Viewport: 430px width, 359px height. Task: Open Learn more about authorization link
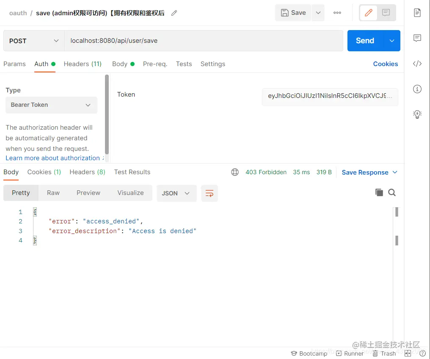53,158
